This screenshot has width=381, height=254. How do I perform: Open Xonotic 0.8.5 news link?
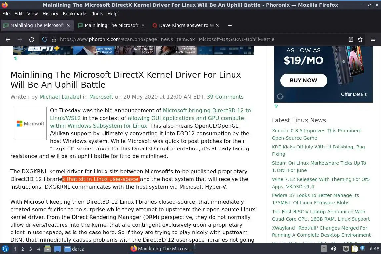point(317,134)
